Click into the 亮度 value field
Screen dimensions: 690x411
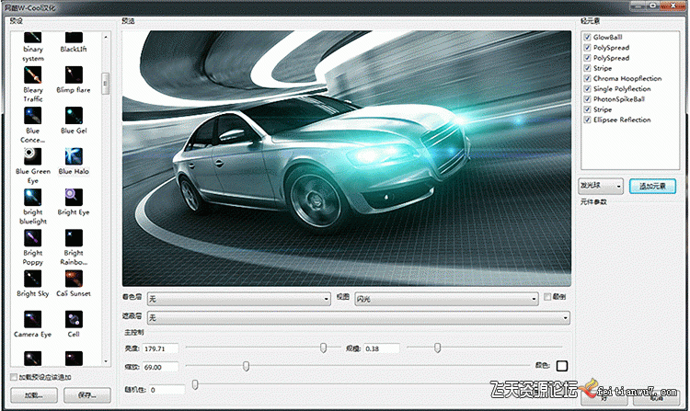tap(158, 348)
